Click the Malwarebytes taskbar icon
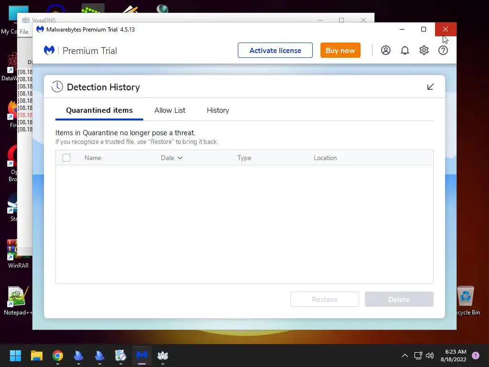The height and width of the screenshot is (367, 489). [x=141, y=356]
